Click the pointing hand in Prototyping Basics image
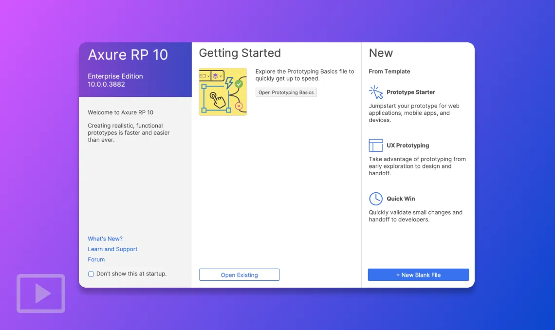Image resolution: width=555 pixels, height=330 pixels. pyautogui.click(x=217, y=101)
